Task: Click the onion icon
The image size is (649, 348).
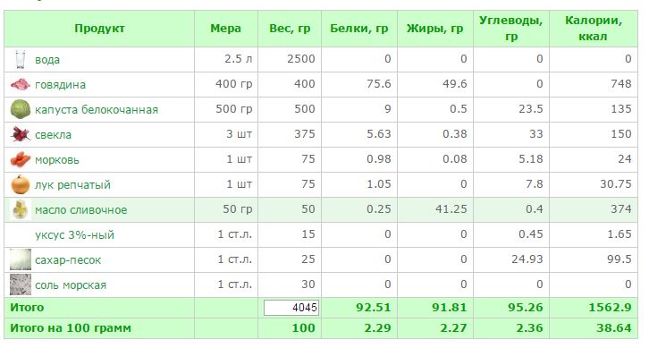Action: 21,185
